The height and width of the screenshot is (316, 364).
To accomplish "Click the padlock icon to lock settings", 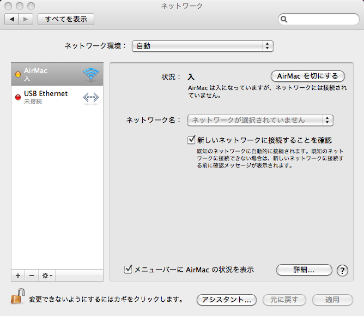I will click(17, 296).
